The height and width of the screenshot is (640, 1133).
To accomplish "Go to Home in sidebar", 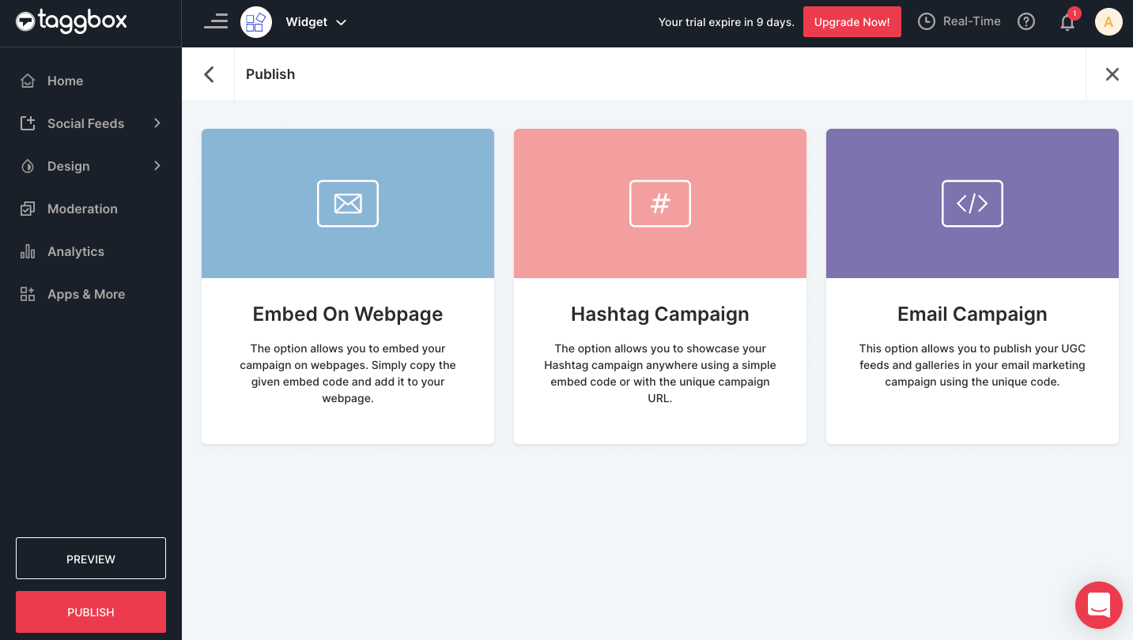I will (x=65, y=81).
